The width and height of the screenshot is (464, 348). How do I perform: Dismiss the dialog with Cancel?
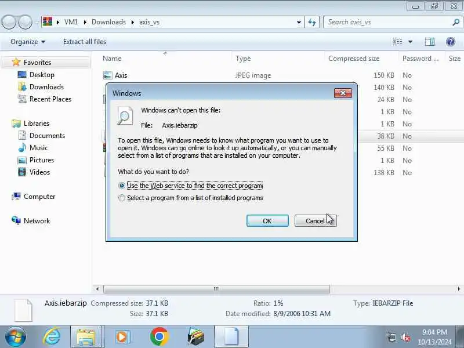pyautogui.click(x=316, y=221)
